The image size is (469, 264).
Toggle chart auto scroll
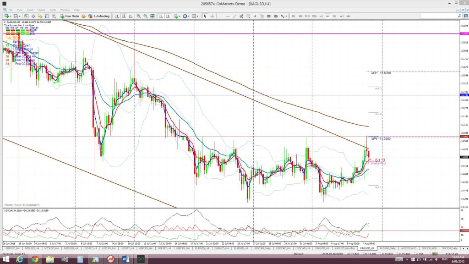pyautogui.click(x=161, y=16)
